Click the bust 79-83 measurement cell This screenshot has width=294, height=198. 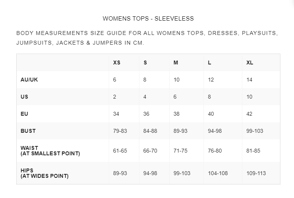(x=120, y=131)
